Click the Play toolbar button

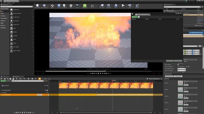123,6
